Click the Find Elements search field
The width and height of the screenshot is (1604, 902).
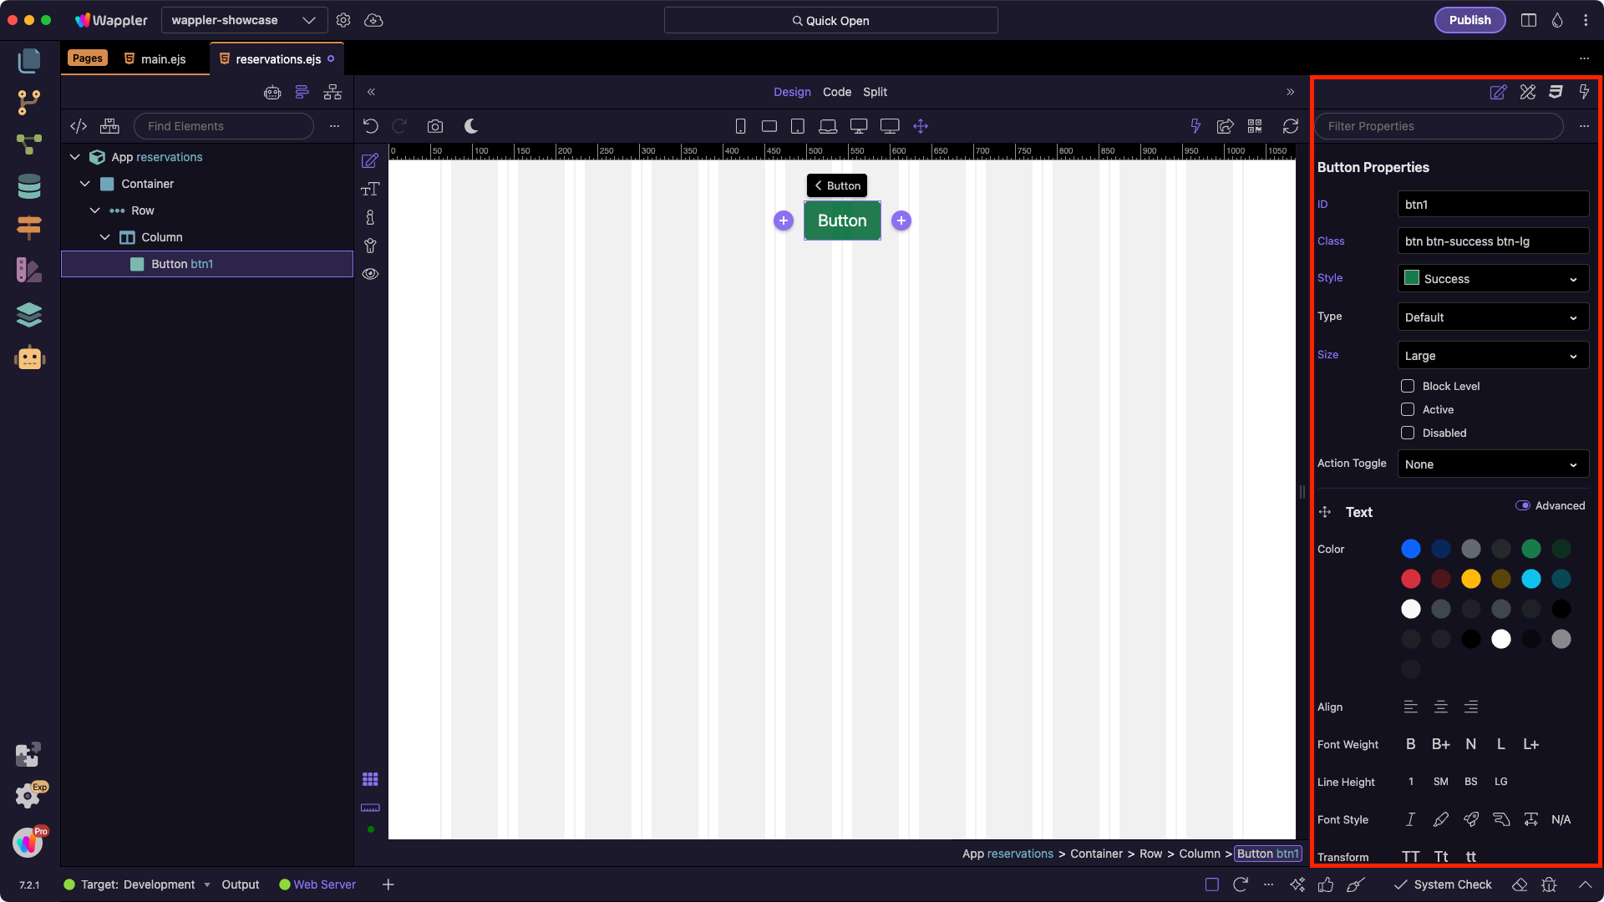click(223, 126)
